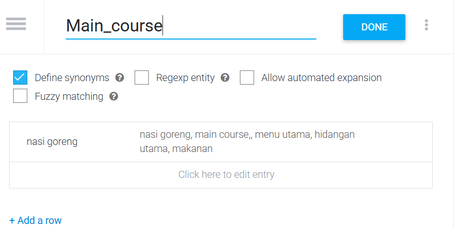Viewport: 454px width, 228px height.
Task: Click the 'Allow automated expansion' label text
Action: pos(321,78)
